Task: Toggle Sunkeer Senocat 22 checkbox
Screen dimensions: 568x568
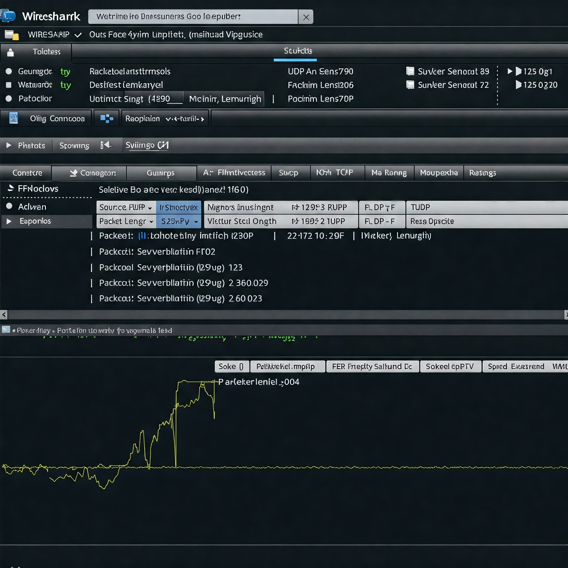Action: pos(410,85)
